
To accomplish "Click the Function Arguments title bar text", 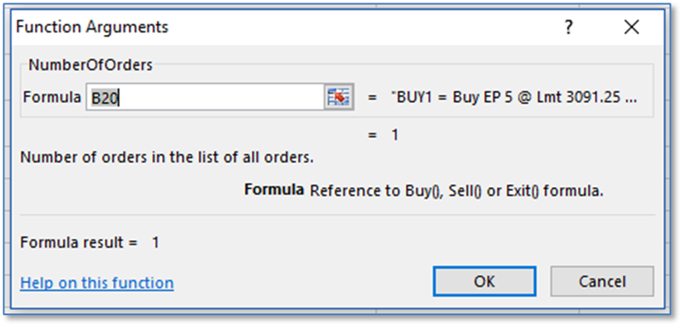I will pyautogui.click(x=92, y=27).
